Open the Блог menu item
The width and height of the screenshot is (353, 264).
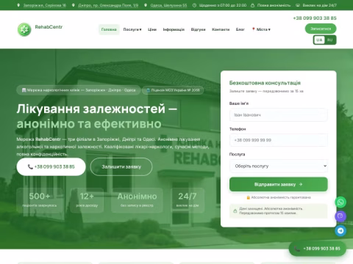240,29
